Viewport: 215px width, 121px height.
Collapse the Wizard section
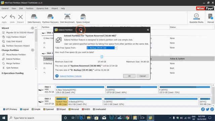pos(33,28)
